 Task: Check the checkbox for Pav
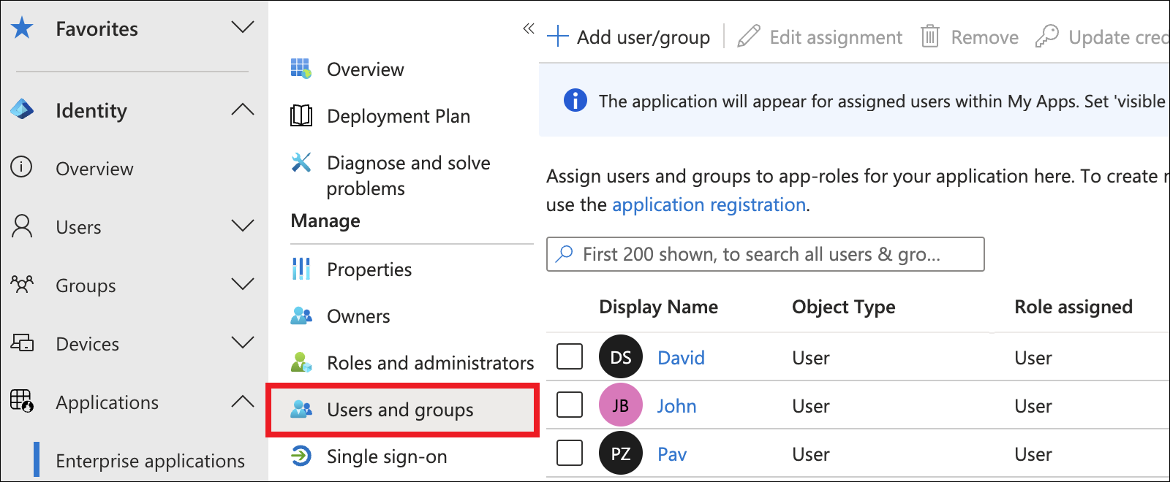coord(570,453)
